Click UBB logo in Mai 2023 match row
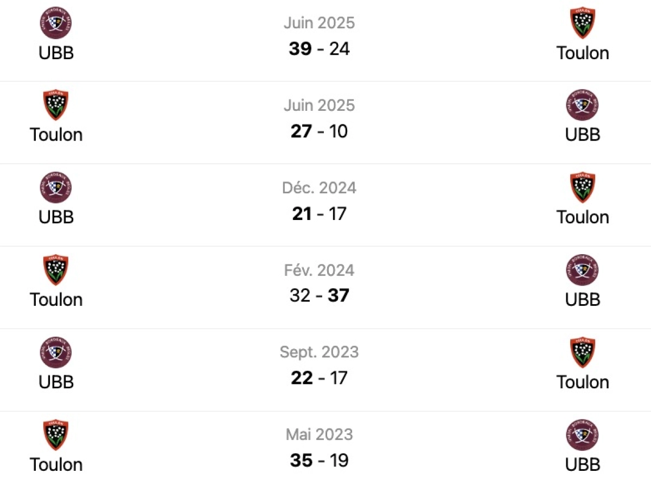This screenshot has height=485, width=651. click(x=583, y=436)
